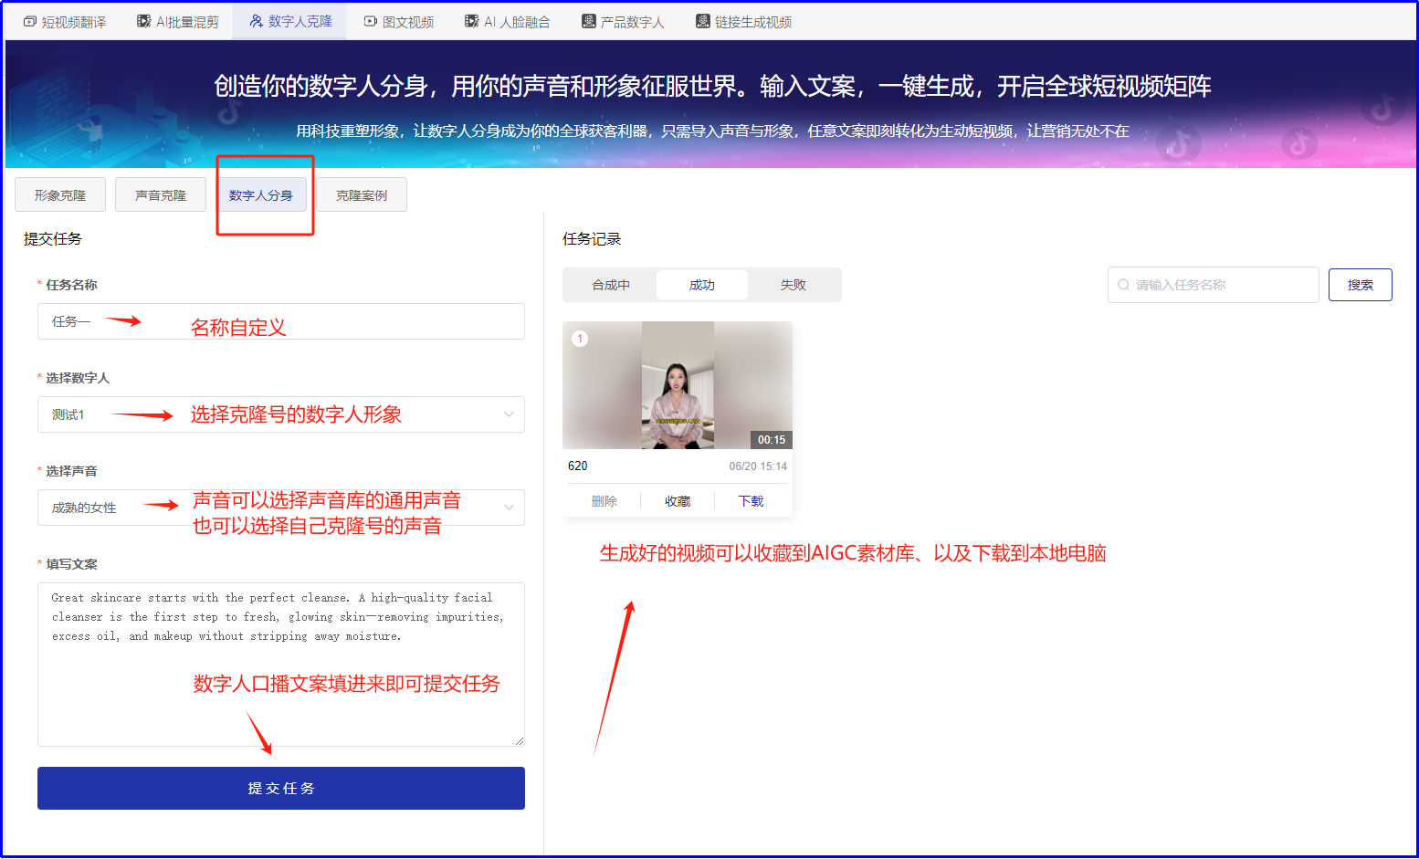This screenshot has height=859, width=1419.
Task: Open 图文视频 using its nav icon
Action: (x=371, y=20)
